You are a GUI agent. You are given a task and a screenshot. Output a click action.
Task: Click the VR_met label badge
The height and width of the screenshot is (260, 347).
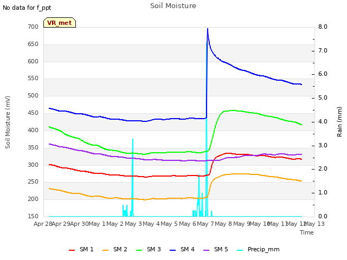(x=60, y=23)
